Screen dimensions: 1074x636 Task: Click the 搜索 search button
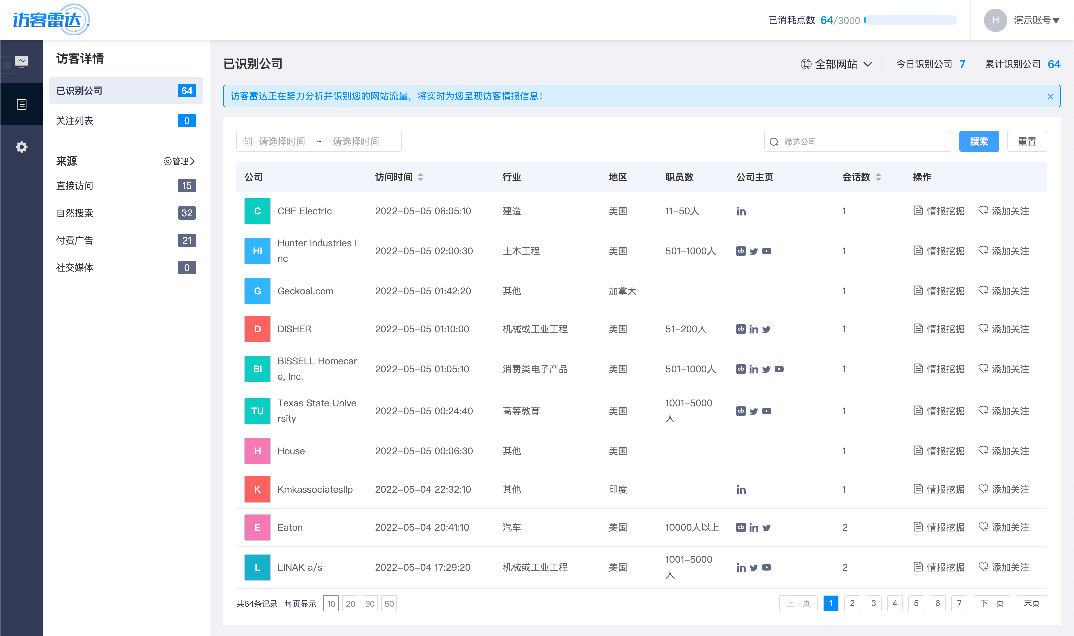coord(979,141)
